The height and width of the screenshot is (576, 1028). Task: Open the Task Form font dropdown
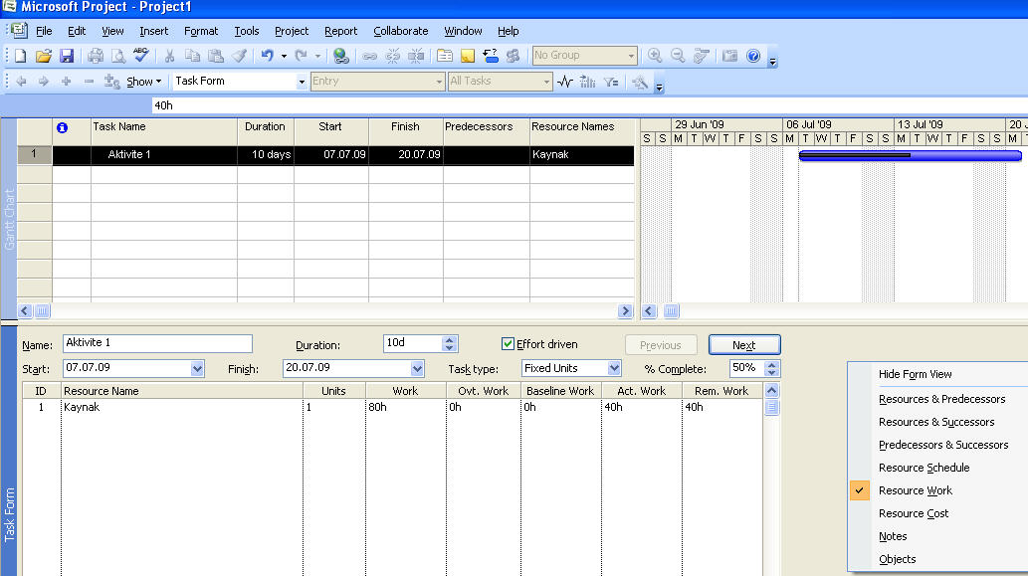click(302, 82)
